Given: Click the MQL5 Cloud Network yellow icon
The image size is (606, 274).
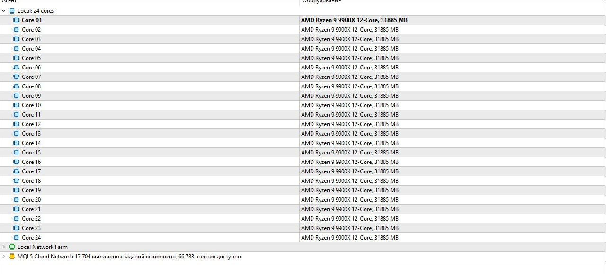Looking at the screenshot, I should click(x=12, y=256).
